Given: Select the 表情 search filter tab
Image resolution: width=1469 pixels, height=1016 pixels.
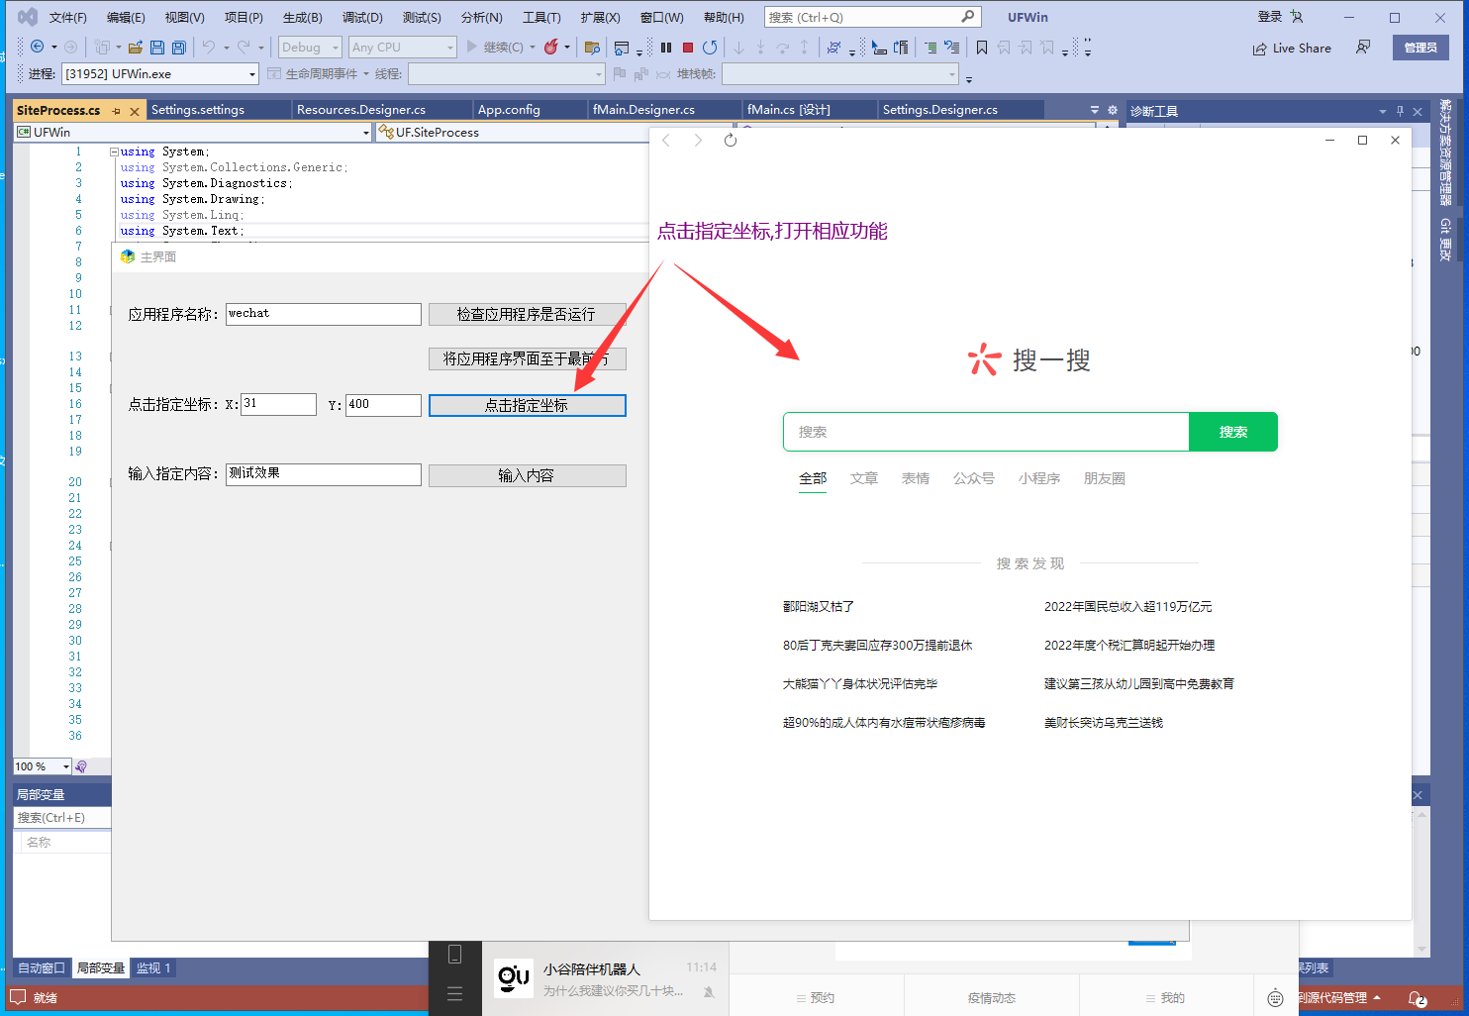Looking at the screenshot, I should (x=916, y=478).
